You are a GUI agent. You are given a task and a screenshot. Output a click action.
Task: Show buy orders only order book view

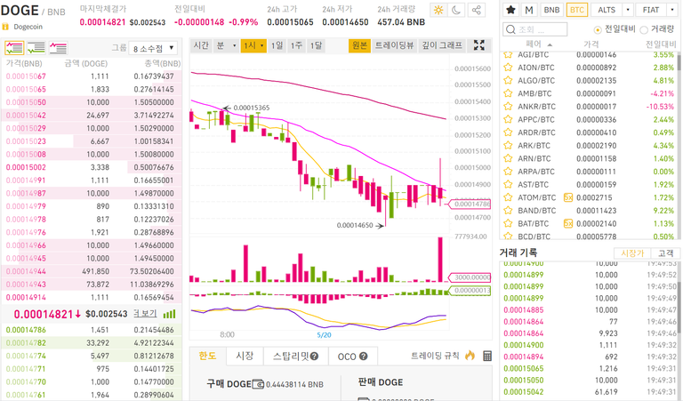(36, 48)
